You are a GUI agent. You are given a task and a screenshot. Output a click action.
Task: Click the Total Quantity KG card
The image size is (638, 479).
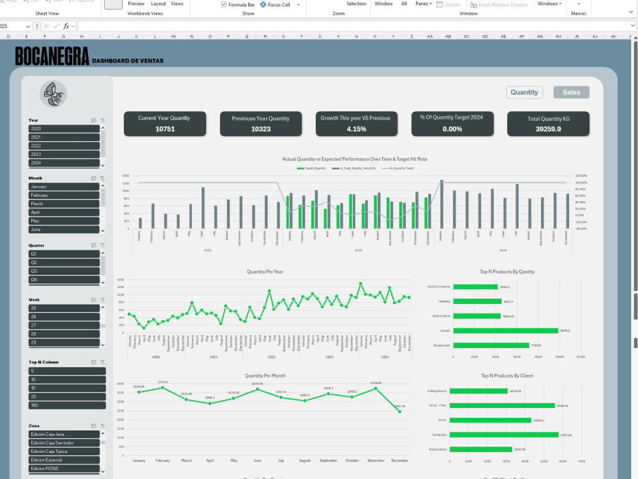click(548, 124)
